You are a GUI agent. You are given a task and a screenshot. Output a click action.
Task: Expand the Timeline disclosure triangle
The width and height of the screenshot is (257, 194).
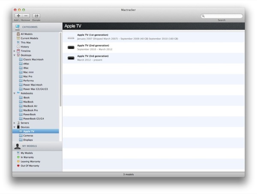click(x=15, y=51)
